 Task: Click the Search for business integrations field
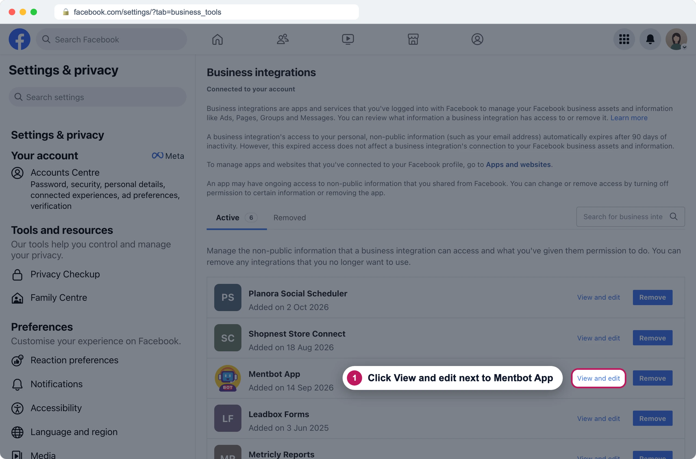630,217
